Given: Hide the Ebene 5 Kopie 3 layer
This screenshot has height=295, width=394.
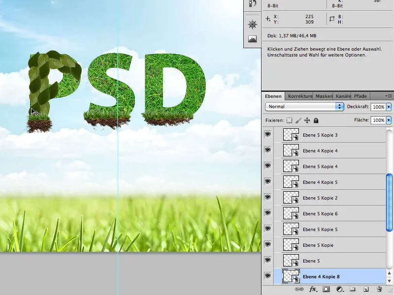Looking at the screenshot, I should pyautogui.click(x=268, y=134).
